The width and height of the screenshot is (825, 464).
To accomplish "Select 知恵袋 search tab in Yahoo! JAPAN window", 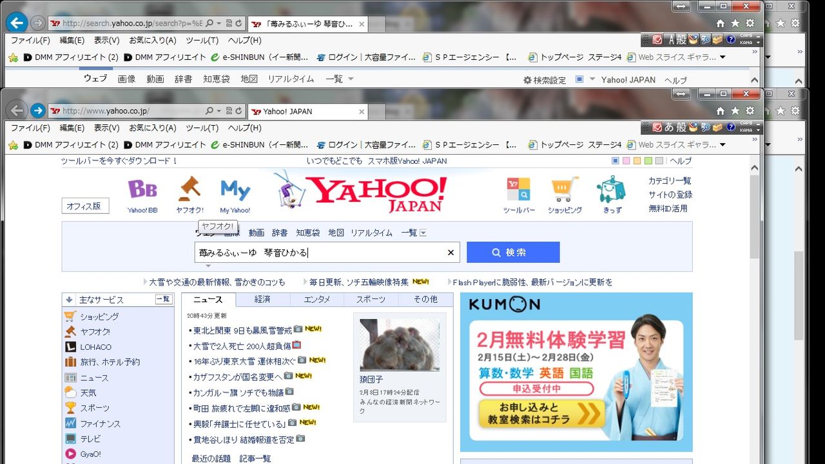I will coord(308,233).
